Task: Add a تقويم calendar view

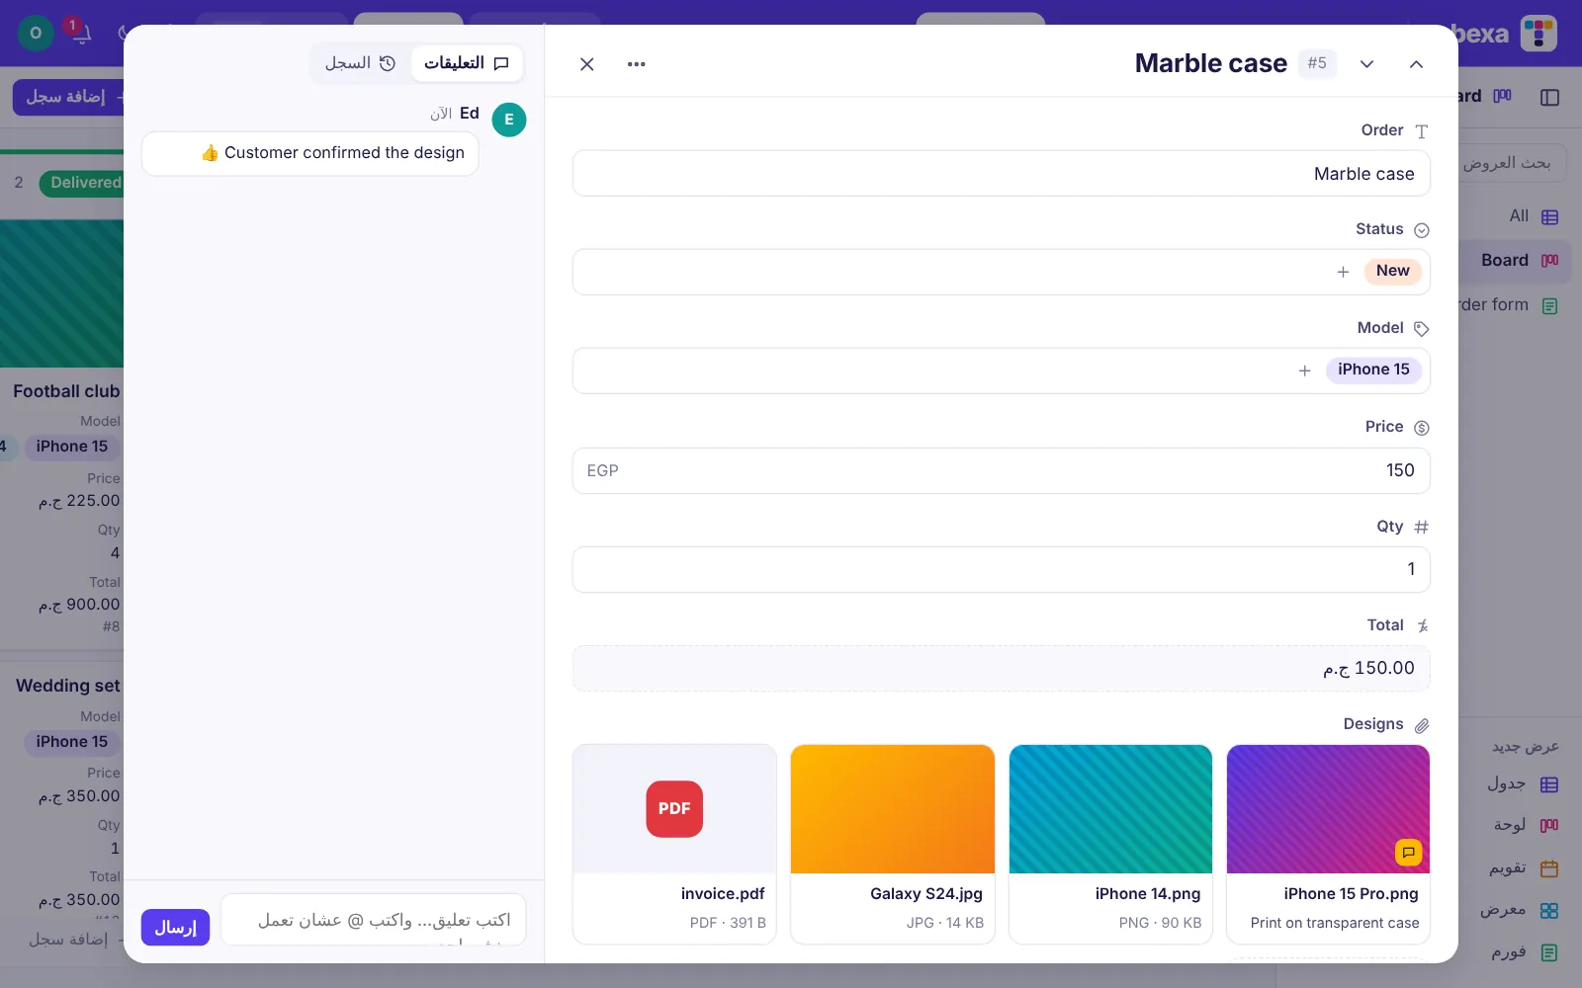Action: click(x=1523, y=868)
